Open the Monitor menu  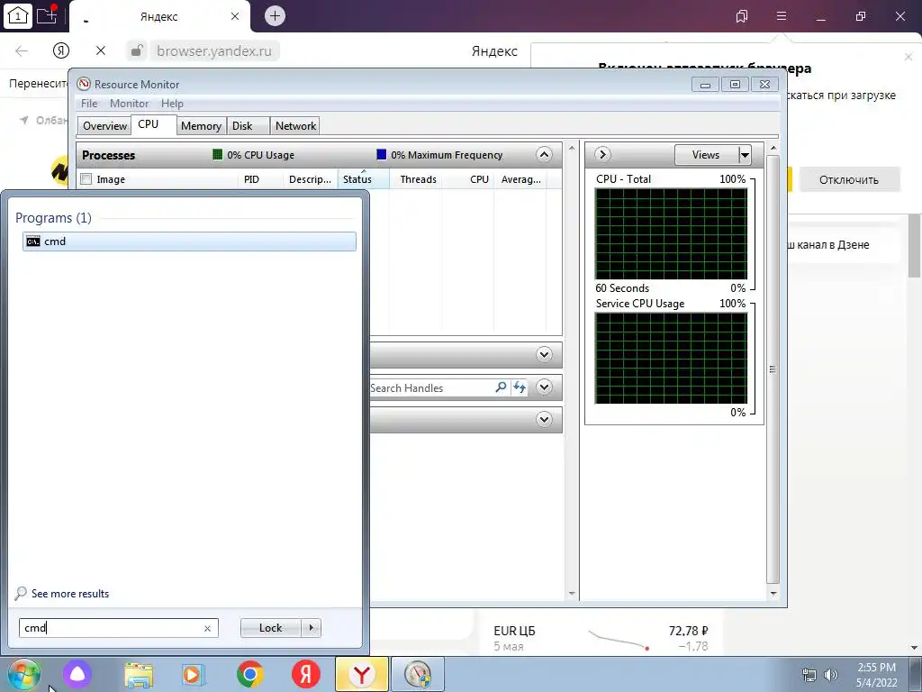[x=130, y=104]
